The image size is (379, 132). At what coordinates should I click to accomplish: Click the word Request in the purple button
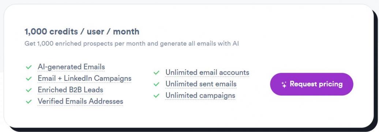[x=303, y=84]
